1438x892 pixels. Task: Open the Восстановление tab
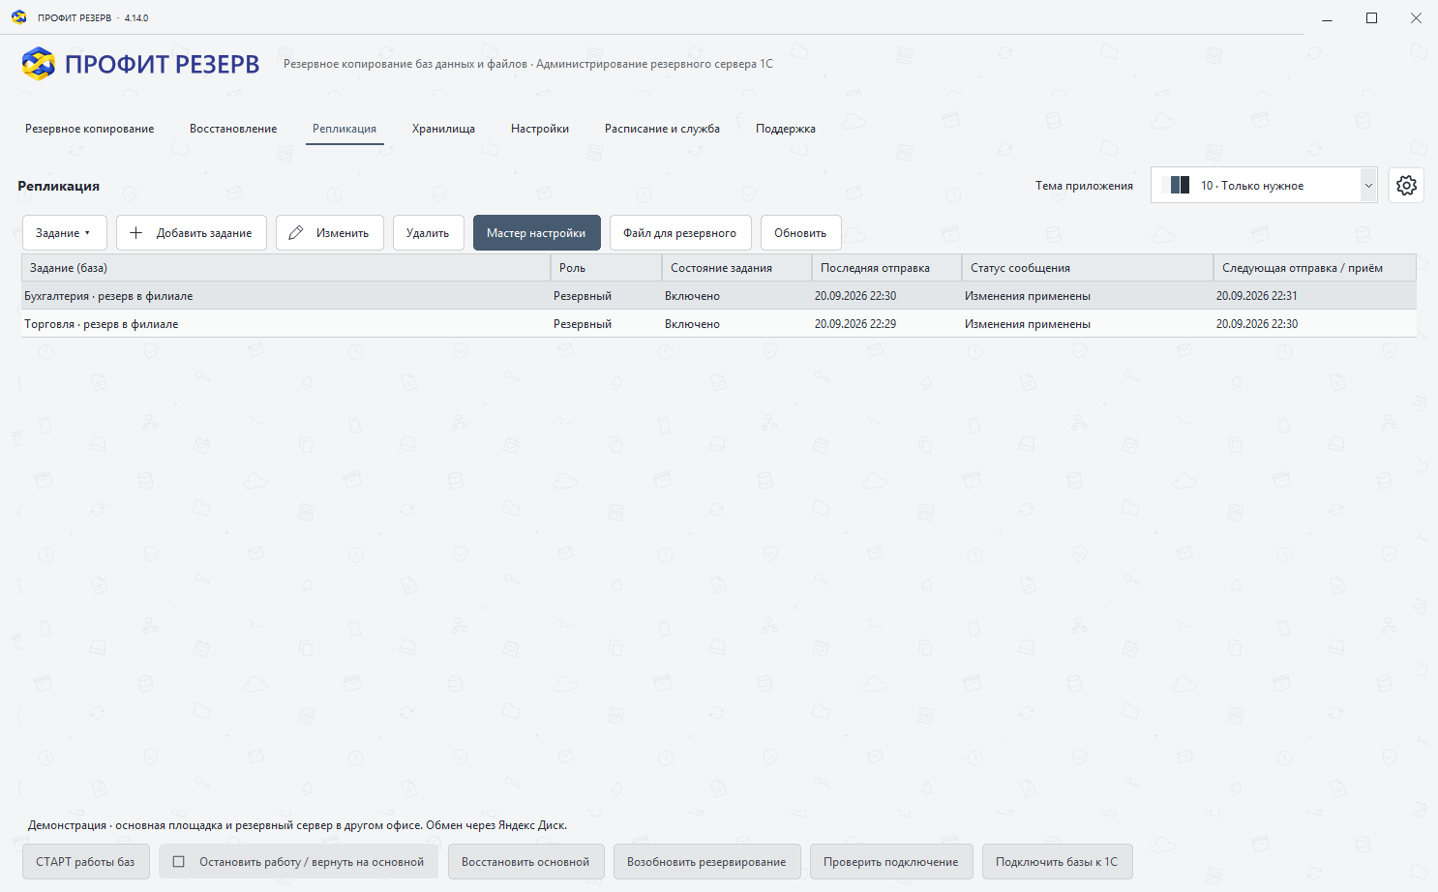(x=233, y=129)
